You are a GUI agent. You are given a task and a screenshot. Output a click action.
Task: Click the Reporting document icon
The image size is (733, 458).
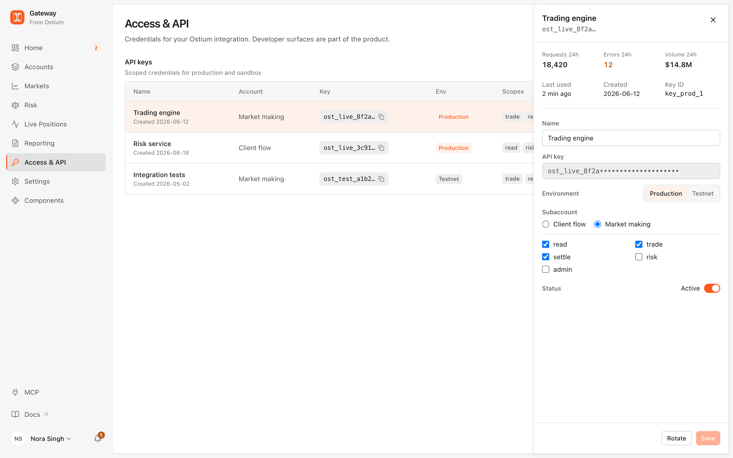tap(15, 143)
